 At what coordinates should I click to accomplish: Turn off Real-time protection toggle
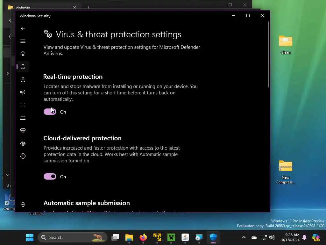click(50, 112)
